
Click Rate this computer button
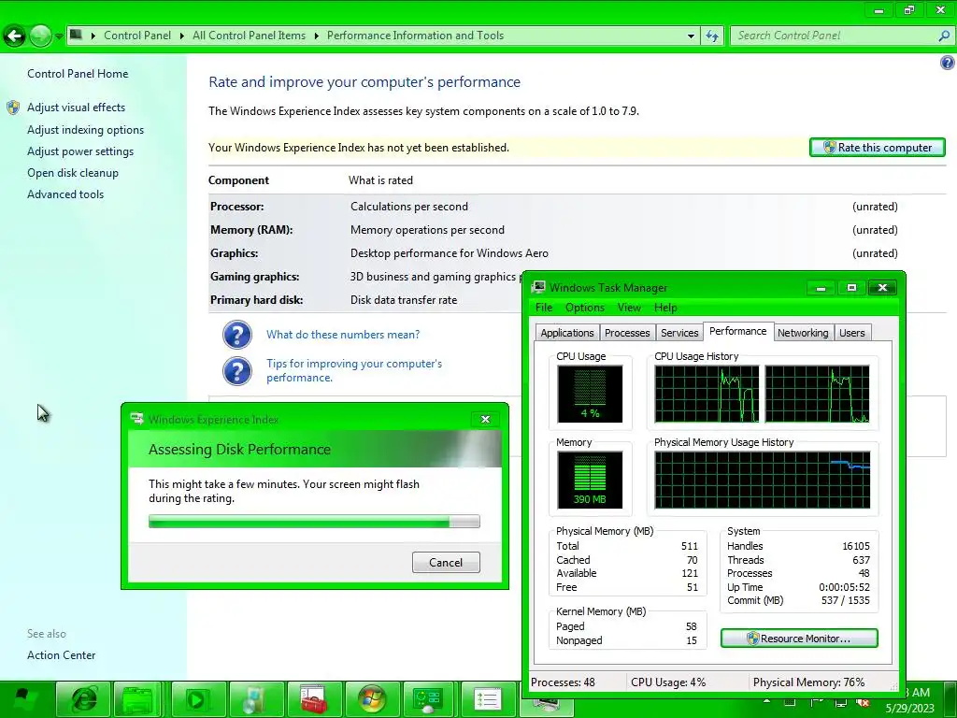(x=877, y=147)
